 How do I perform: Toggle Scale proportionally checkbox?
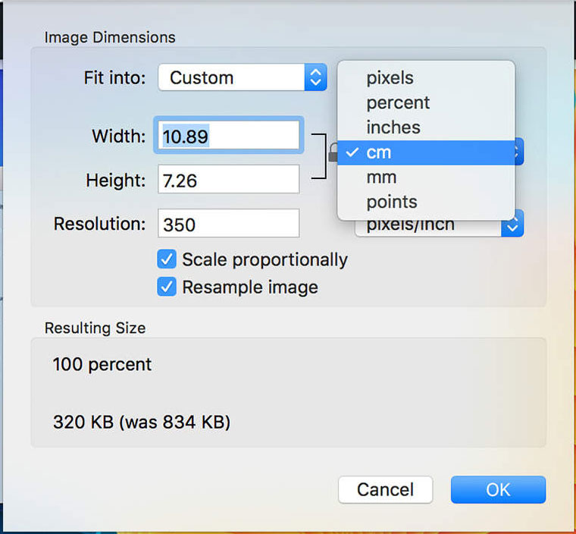(x=167, y=259)
